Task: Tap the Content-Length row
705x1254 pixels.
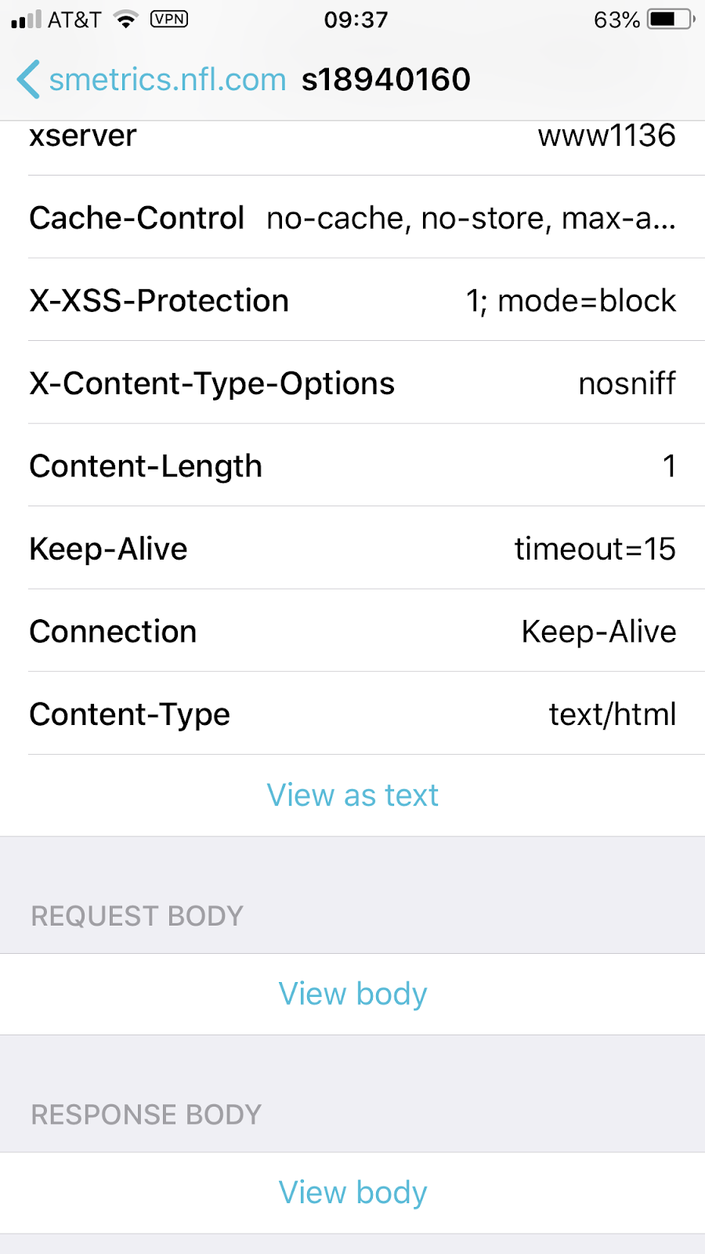Action: click(352, 466)
